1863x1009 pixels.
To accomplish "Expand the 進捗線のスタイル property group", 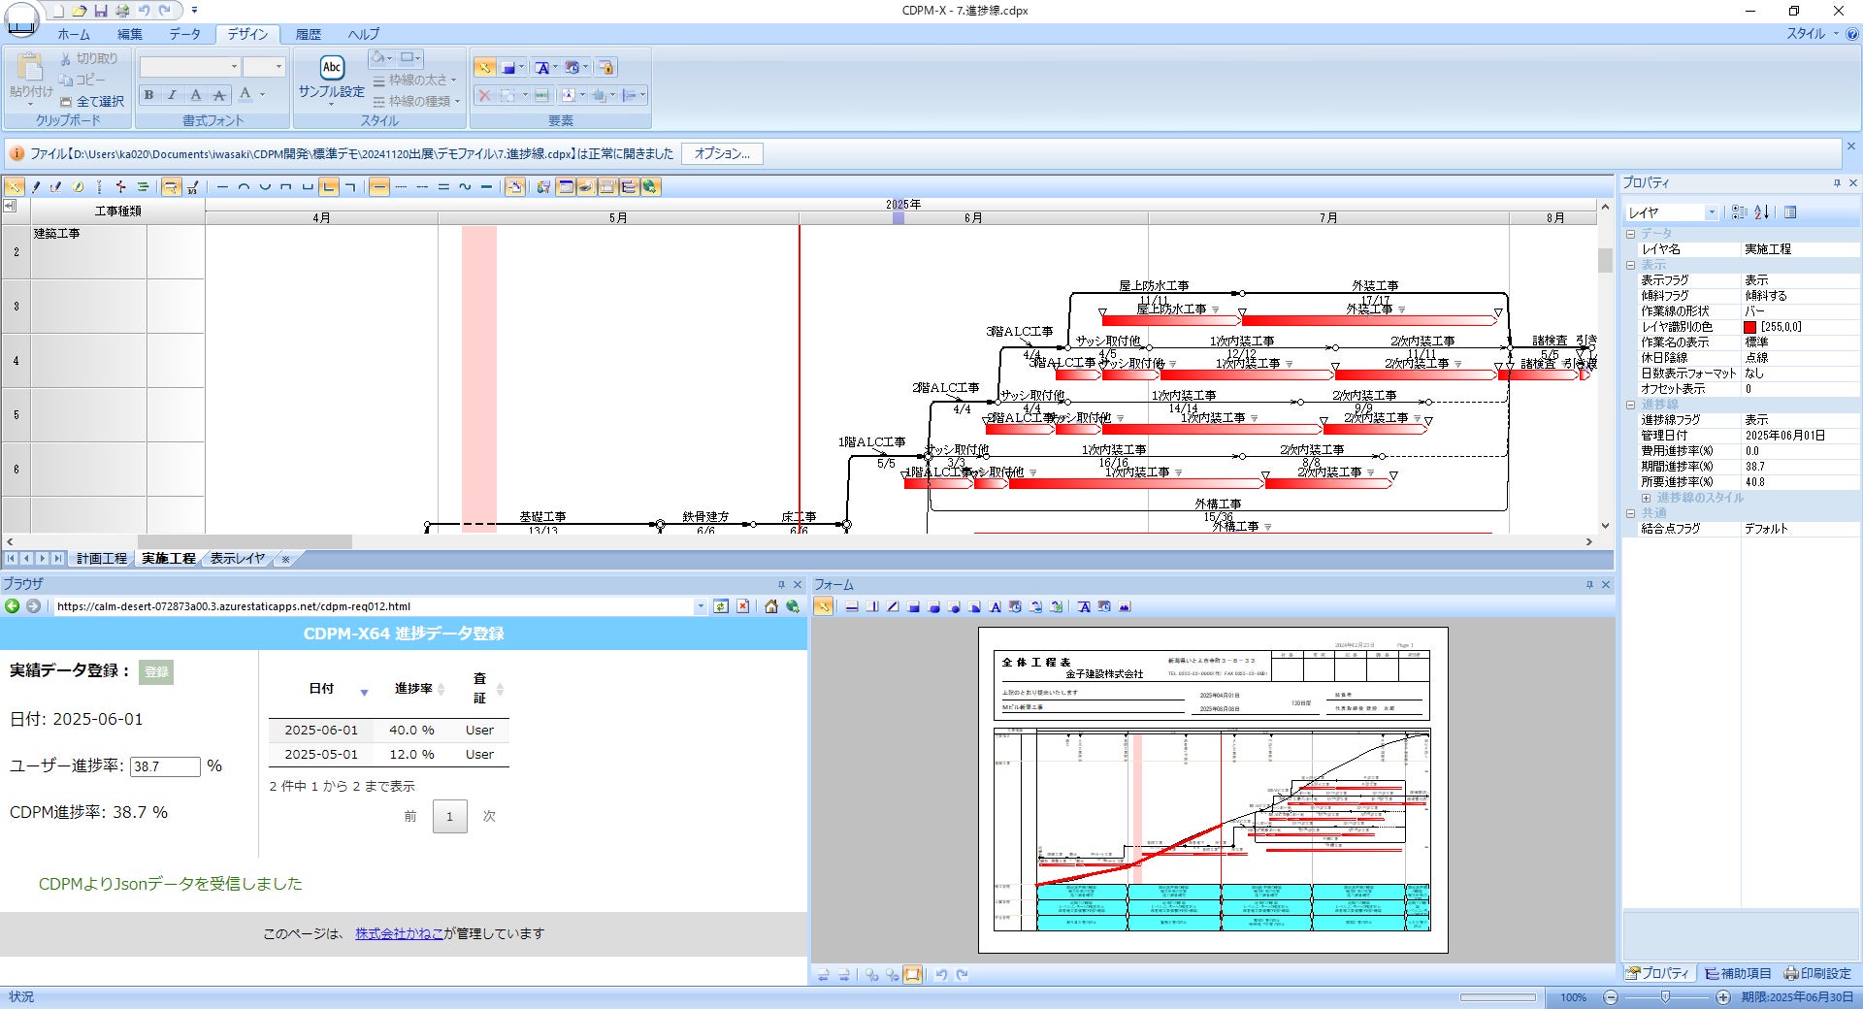I will (x=1646, y=498).
